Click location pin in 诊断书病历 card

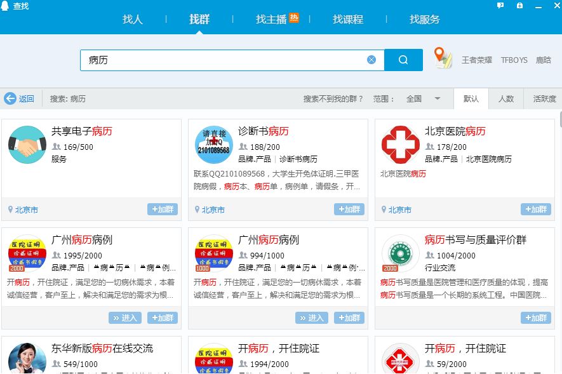(197, 210)
